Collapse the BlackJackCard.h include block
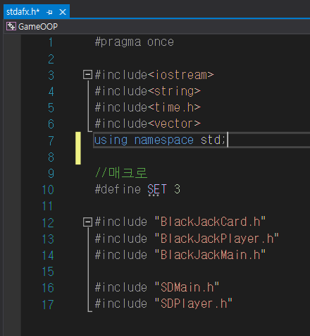The height and width of the screenshot is (336, 310). [87, 222]
